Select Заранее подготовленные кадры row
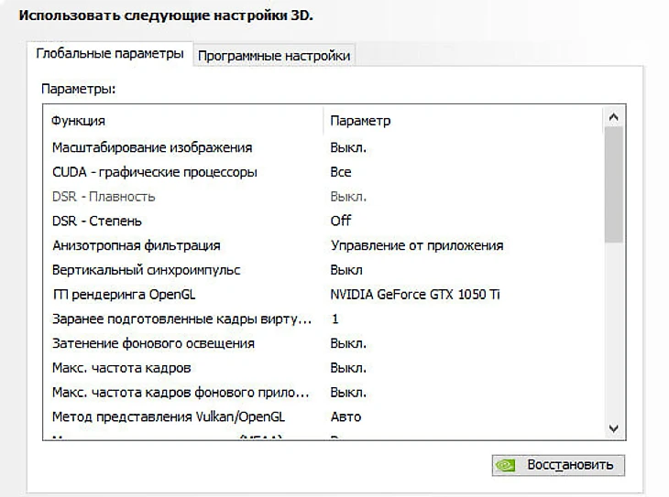The image size is (669, 497). tap(181, 319)
